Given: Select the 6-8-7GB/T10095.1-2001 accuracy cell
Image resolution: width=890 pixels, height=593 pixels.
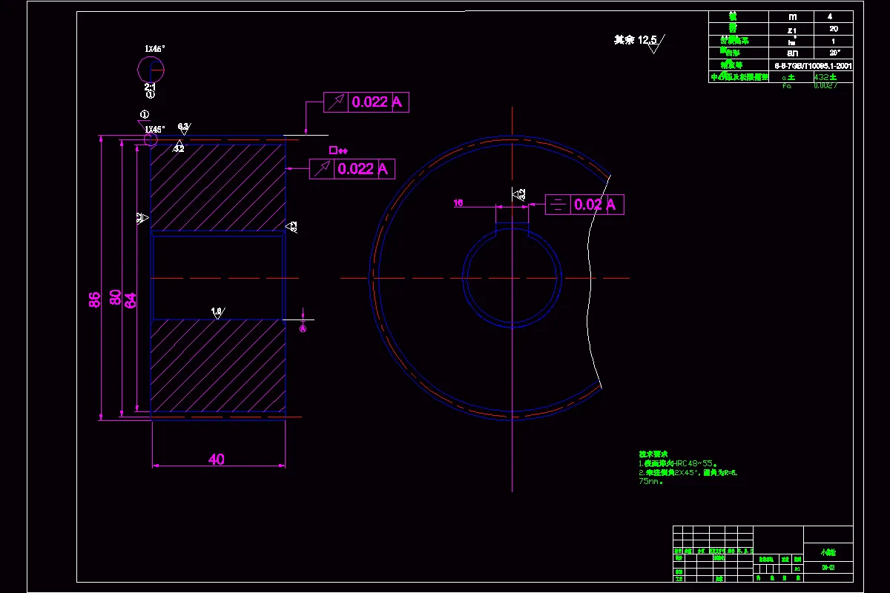Looking at the screenshot, I should (x=811, y=65).
